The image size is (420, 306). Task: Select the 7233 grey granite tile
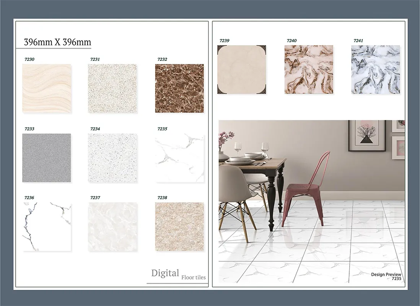click(47, 158)
